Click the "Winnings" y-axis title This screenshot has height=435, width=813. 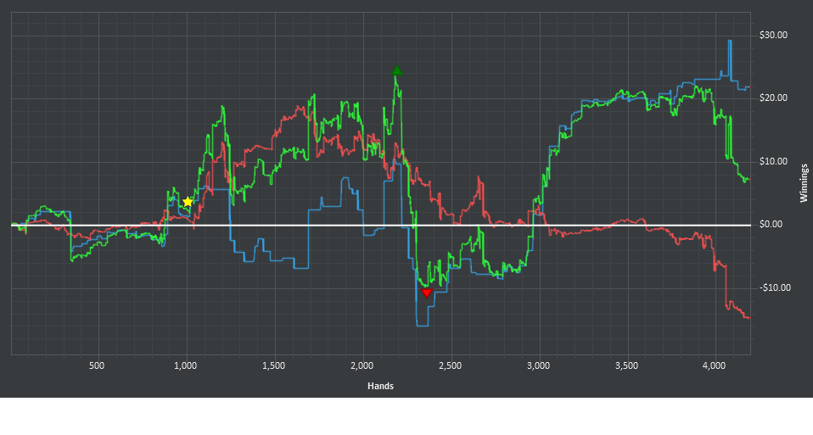click(803, 183)
